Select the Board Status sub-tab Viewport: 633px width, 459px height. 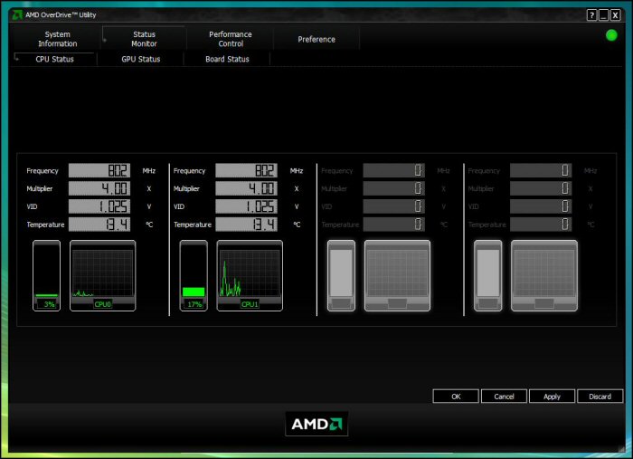point(227,59)
